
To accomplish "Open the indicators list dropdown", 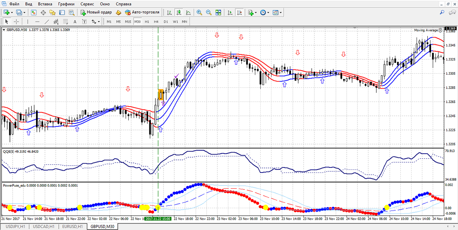I will click(x=256, y=12).
